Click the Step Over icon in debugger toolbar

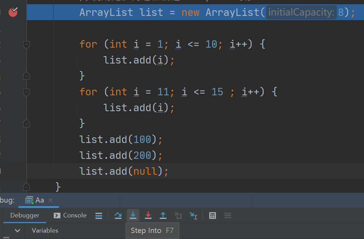[x=118, y=215]
